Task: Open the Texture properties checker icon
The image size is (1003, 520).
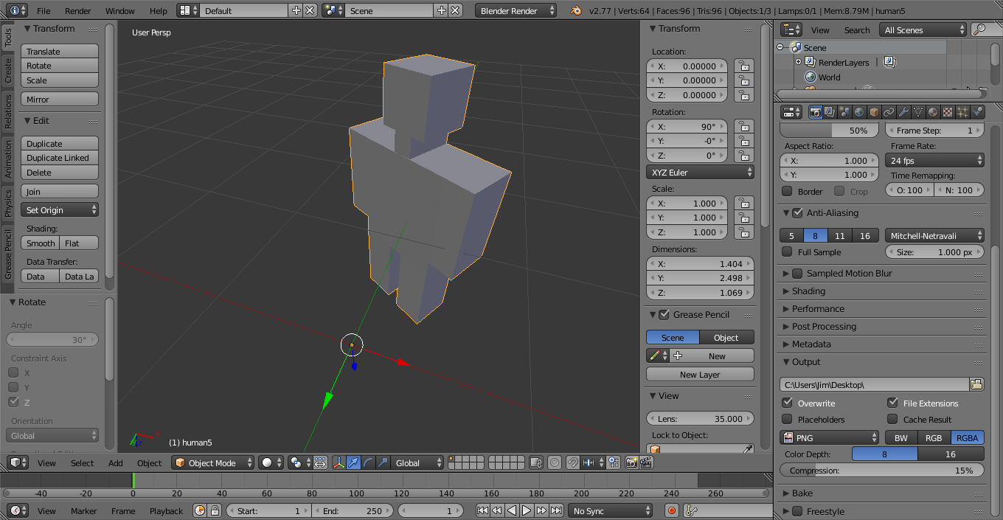Action: 948,112
